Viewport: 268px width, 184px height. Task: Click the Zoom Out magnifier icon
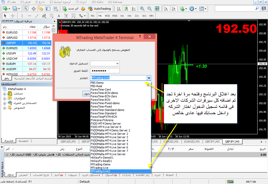[x=150, y=9]
